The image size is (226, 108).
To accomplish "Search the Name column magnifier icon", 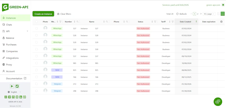I will click(107, 22).
